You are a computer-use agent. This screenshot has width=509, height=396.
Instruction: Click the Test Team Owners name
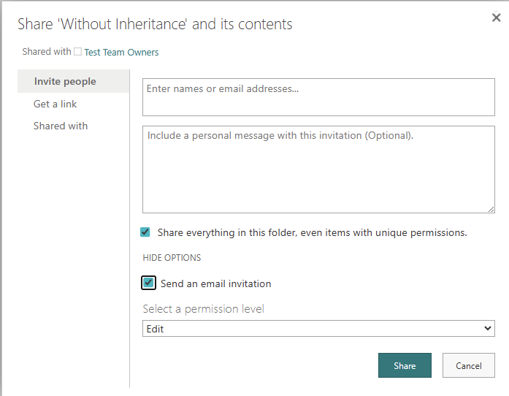(x=121, y=52)
